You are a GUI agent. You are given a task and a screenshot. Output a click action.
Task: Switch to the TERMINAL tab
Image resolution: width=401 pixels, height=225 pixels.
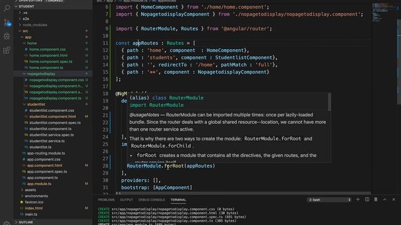(178, 200)
